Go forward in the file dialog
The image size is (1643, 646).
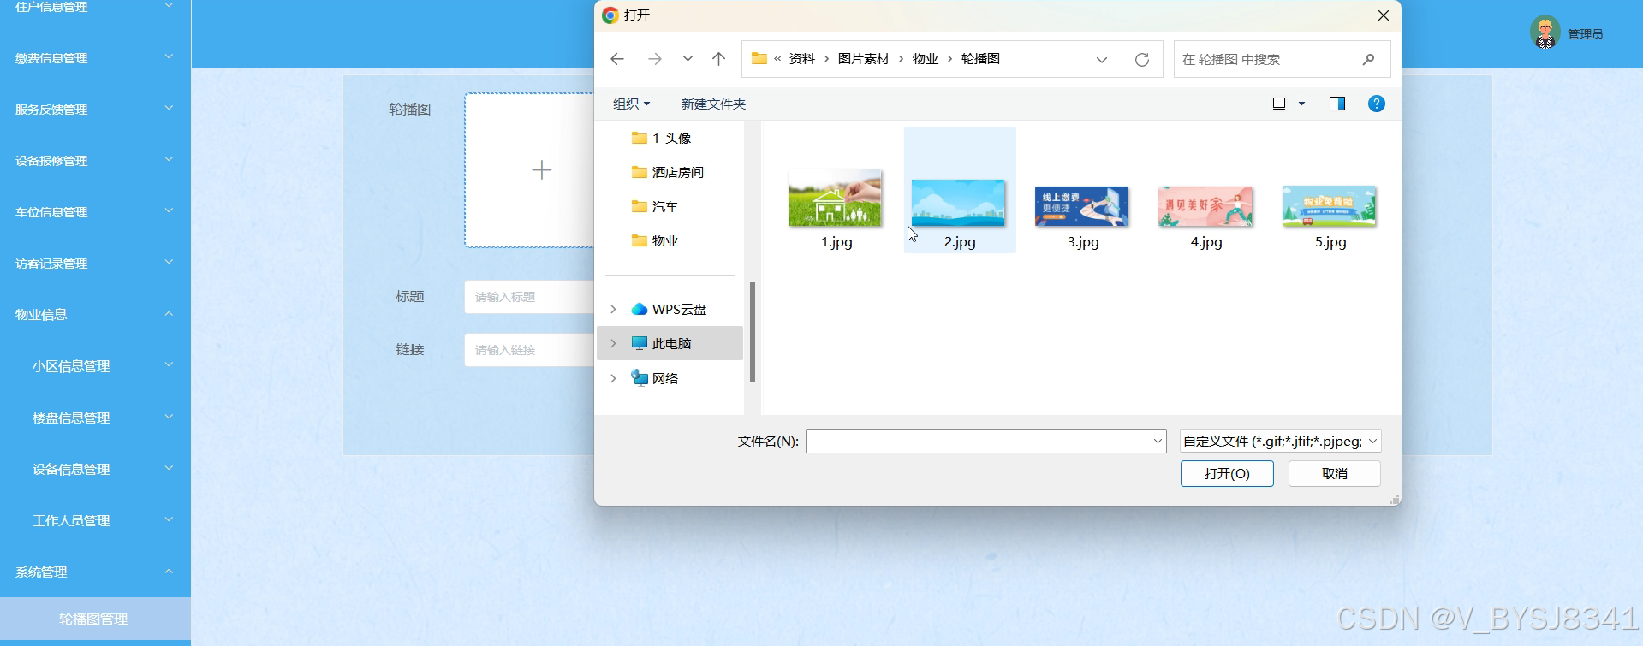pos(655,59)
